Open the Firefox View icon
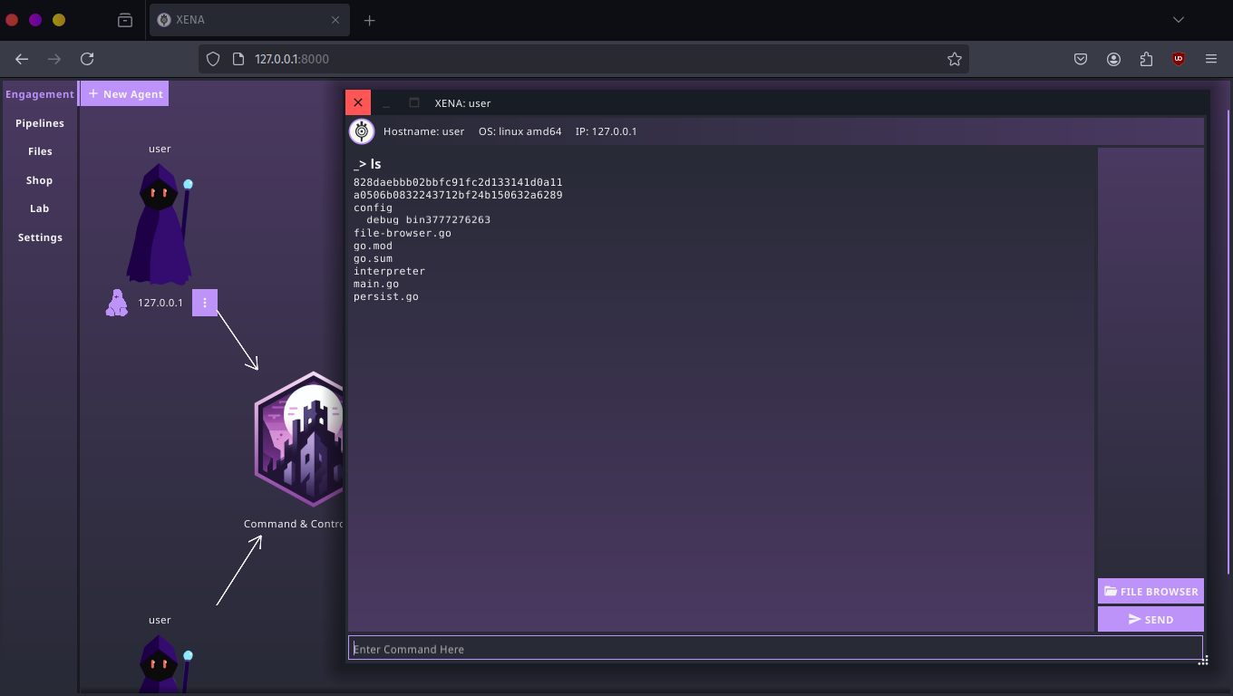The width and height of the screenshot is (1233, 696). (x=125, y=20)
